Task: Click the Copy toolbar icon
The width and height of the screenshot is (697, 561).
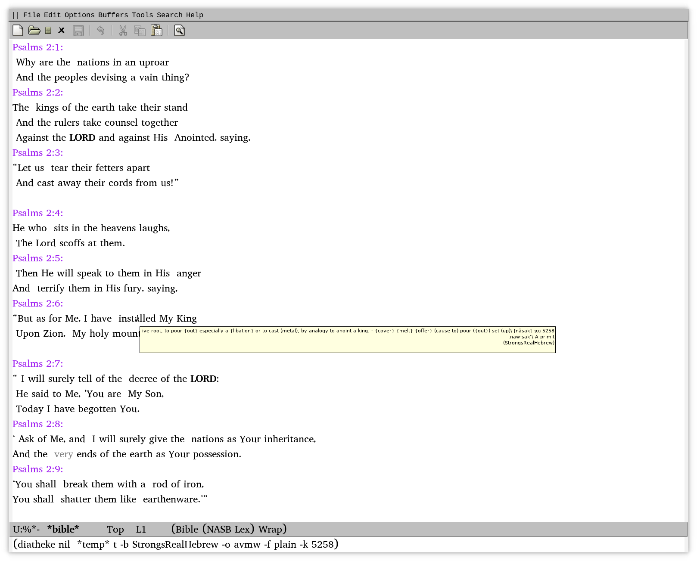Action: pyautogui.click(x=140, y=31)
